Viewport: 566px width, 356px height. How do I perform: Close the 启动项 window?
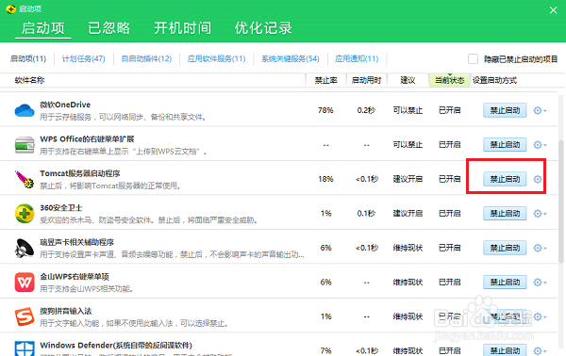(x=553, y=10)
